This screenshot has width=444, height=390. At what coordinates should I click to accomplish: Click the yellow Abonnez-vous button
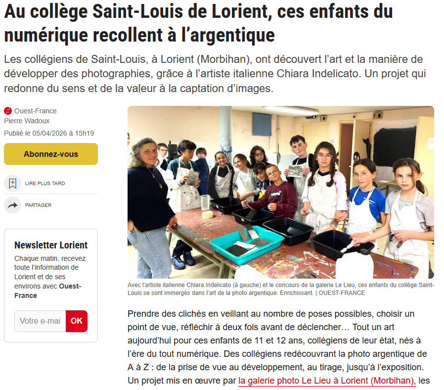coord(51,154)
